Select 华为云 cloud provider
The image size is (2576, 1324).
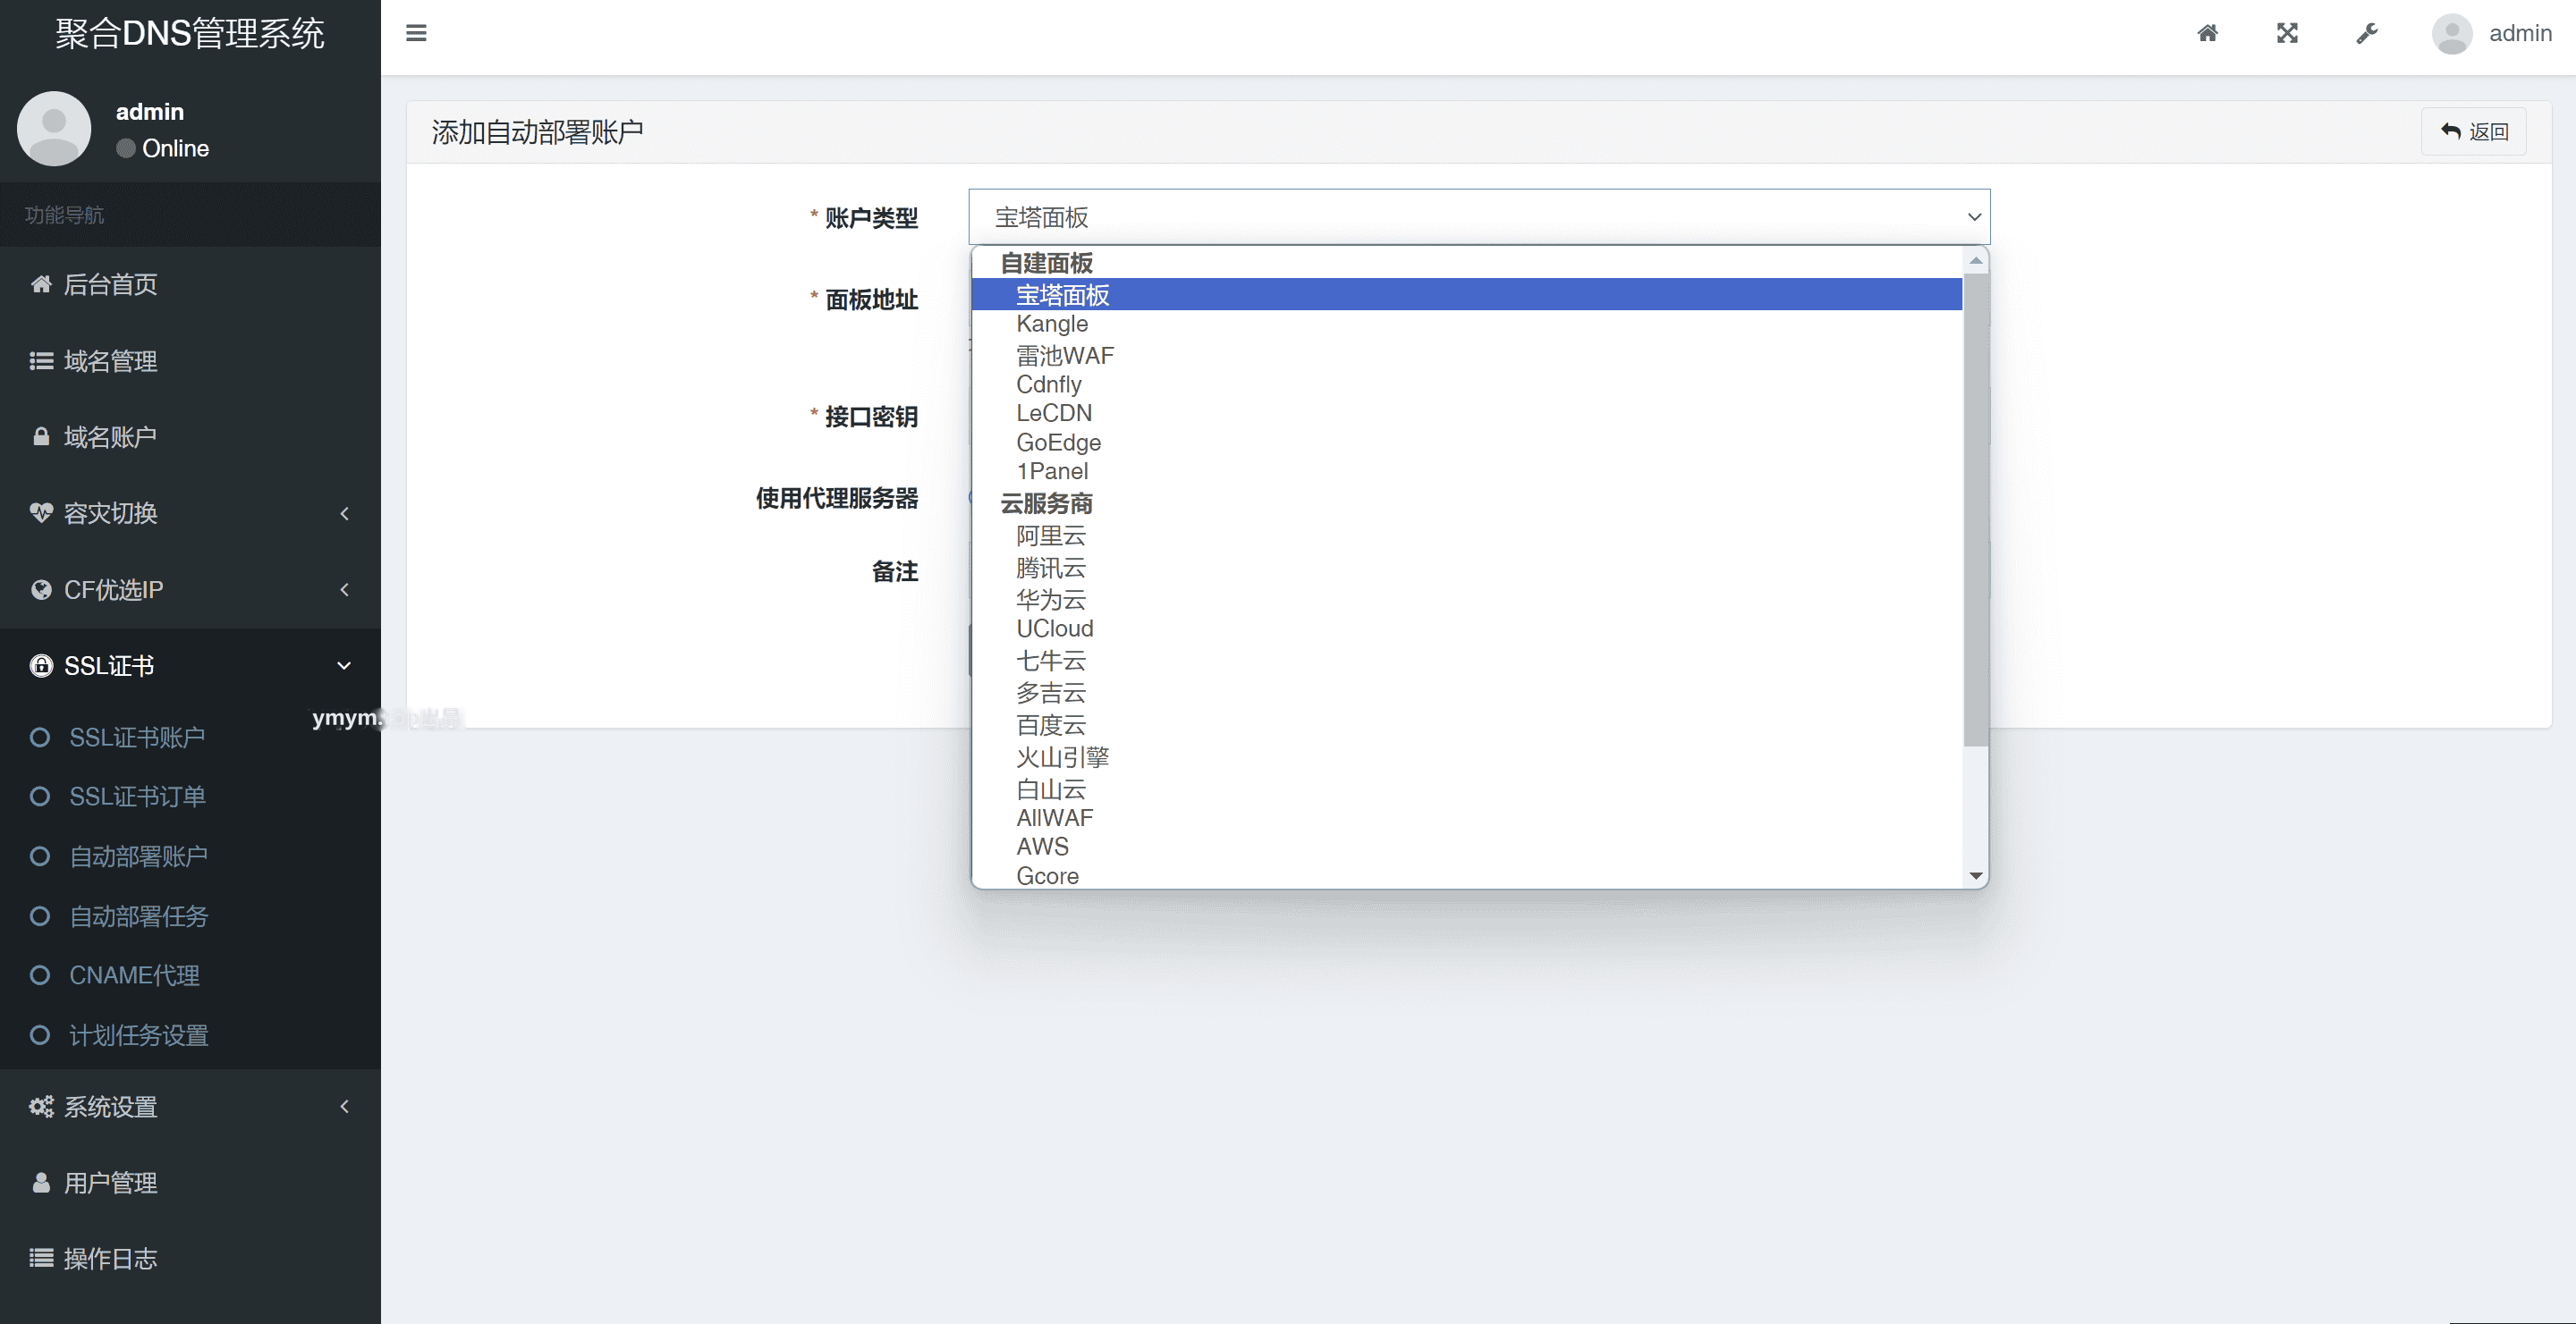pyautogui.click(x=1466, y=600)
